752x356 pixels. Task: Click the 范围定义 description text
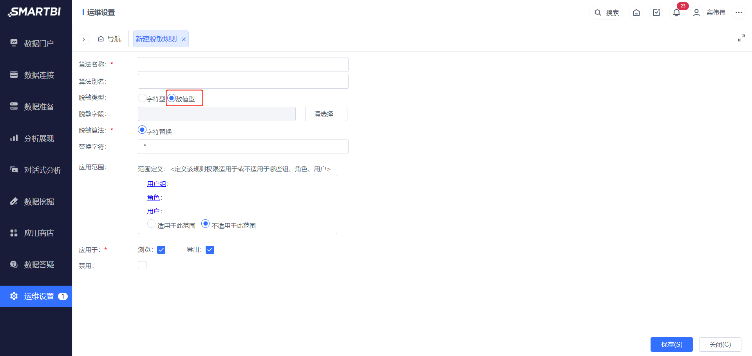coord(234,169)
